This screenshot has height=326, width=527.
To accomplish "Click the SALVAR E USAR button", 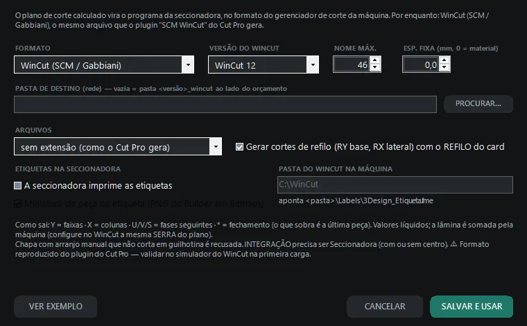I will (x=472, y=307).
